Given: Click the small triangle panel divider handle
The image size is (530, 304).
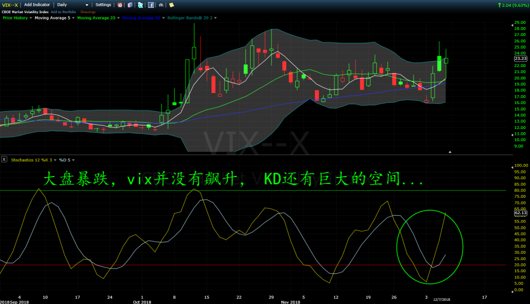Looking at the screenshot, I should click(x=450, y=152).
